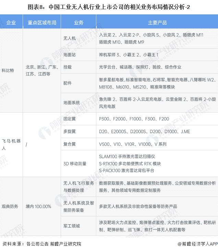218x251 pixels.
Task: Click the line 'S-RTK100 多功能便携式 RTK 模块'
Action: coord(130,164)
